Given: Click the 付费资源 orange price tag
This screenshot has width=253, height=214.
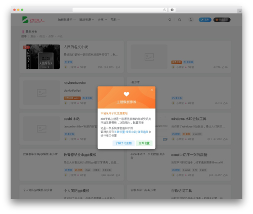Looking at the screenshot, I should coord(72,98).
